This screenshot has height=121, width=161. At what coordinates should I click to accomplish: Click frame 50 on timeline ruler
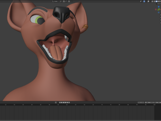coord(67,105)
